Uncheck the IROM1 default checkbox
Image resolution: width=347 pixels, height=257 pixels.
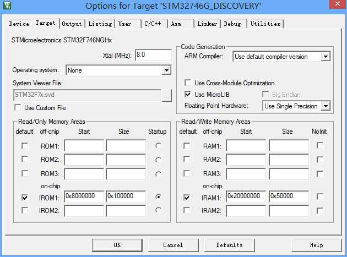point(25,197)
